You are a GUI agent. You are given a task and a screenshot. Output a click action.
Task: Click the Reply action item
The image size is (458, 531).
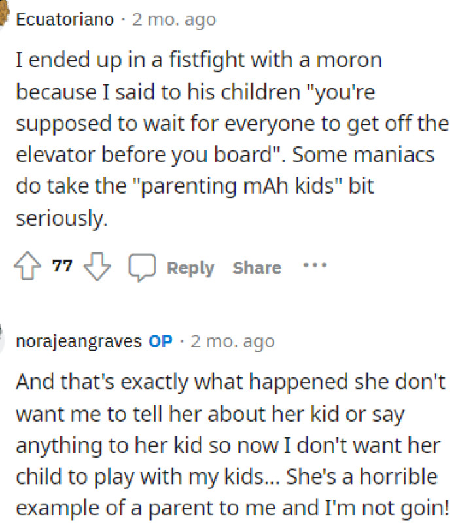click(x=190, y=267)
